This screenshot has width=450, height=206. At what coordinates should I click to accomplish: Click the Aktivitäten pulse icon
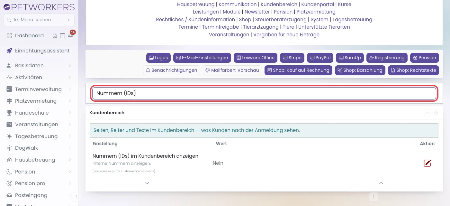pos(9,77)
